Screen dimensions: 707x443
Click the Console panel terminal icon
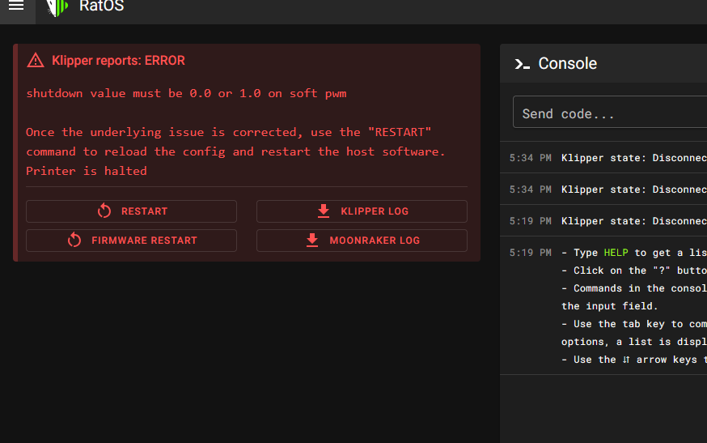coord(522,64)
